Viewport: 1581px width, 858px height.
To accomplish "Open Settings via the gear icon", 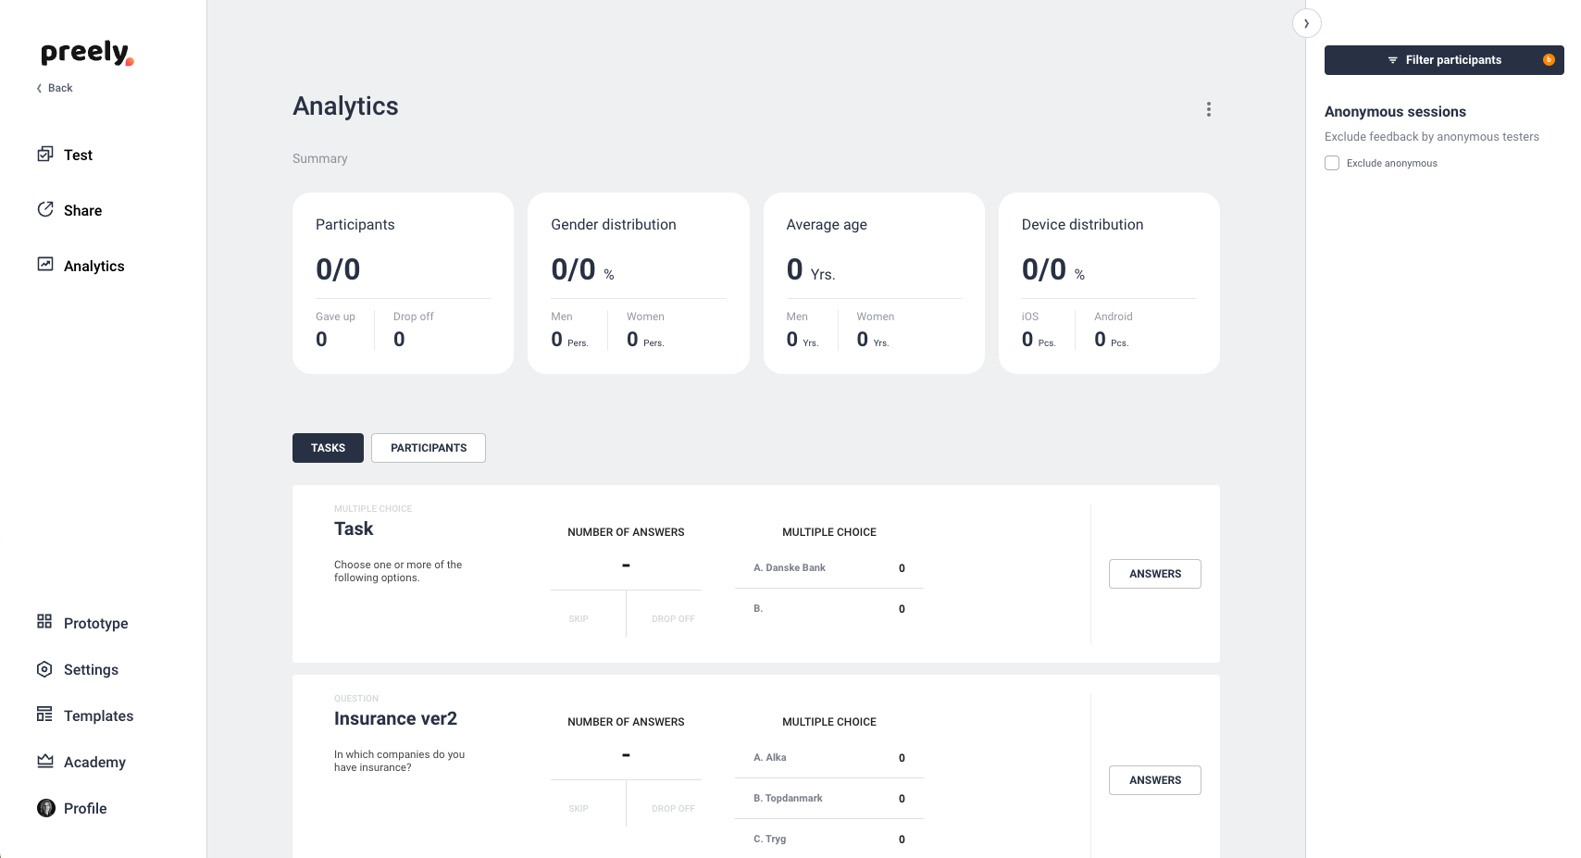I will [x=44, y=668].
